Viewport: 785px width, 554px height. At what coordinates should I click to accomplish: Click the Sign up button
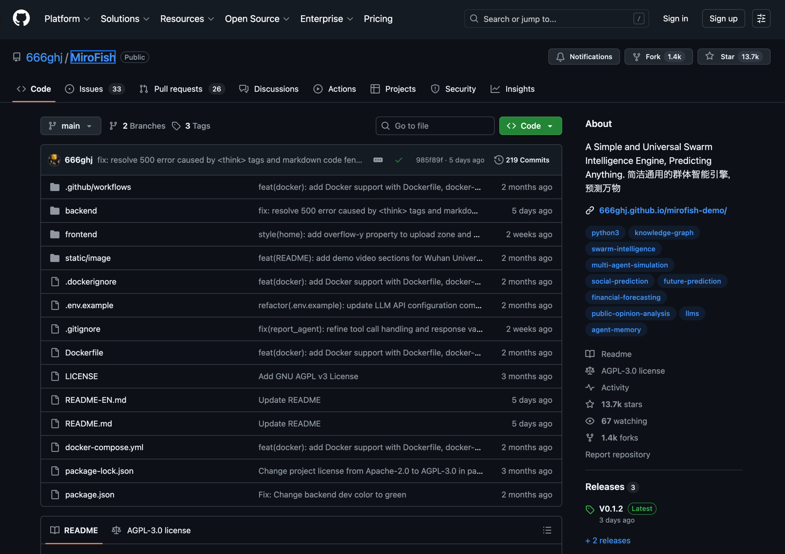click(723, 18)
